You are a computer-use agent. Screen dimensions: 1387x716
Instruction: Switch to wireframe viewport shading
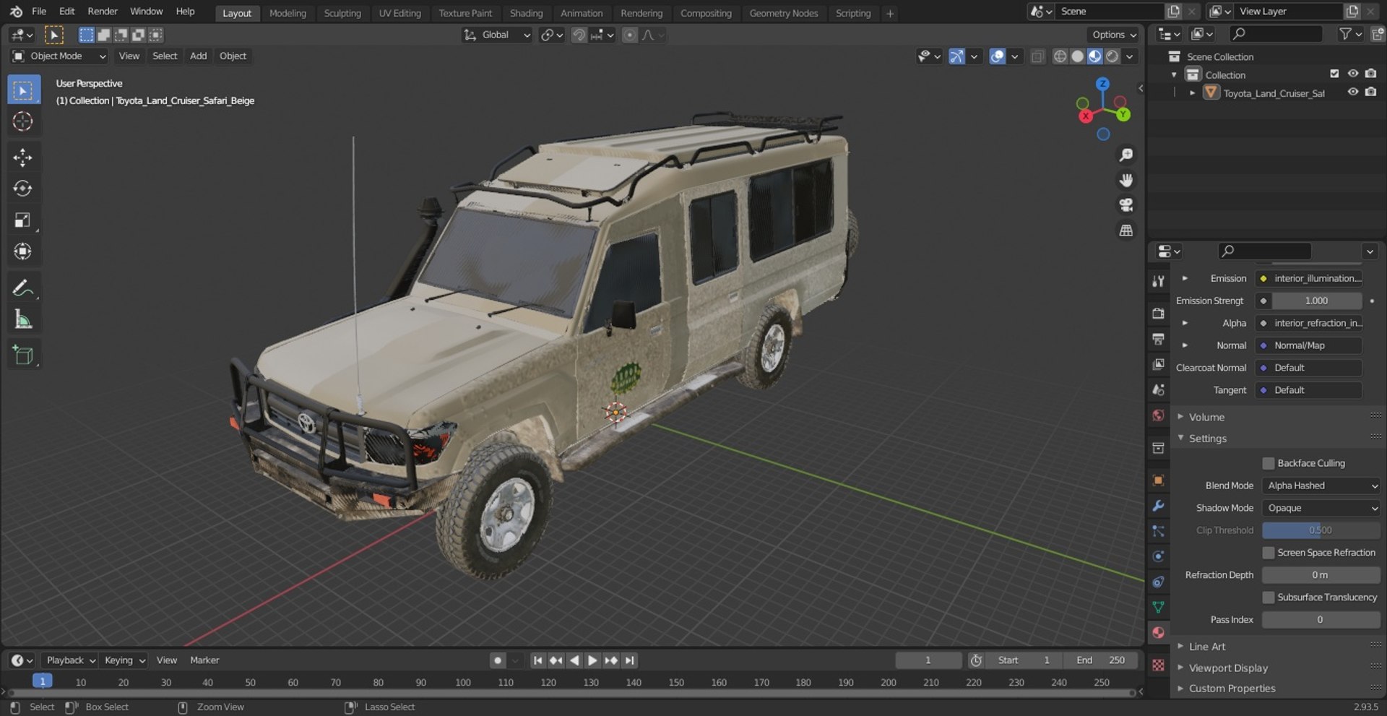[1060, 56]
